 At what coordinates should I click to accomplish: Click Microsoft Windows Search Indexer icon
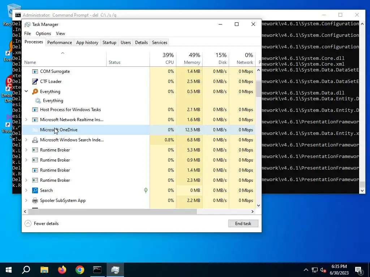tap(35, 140)
